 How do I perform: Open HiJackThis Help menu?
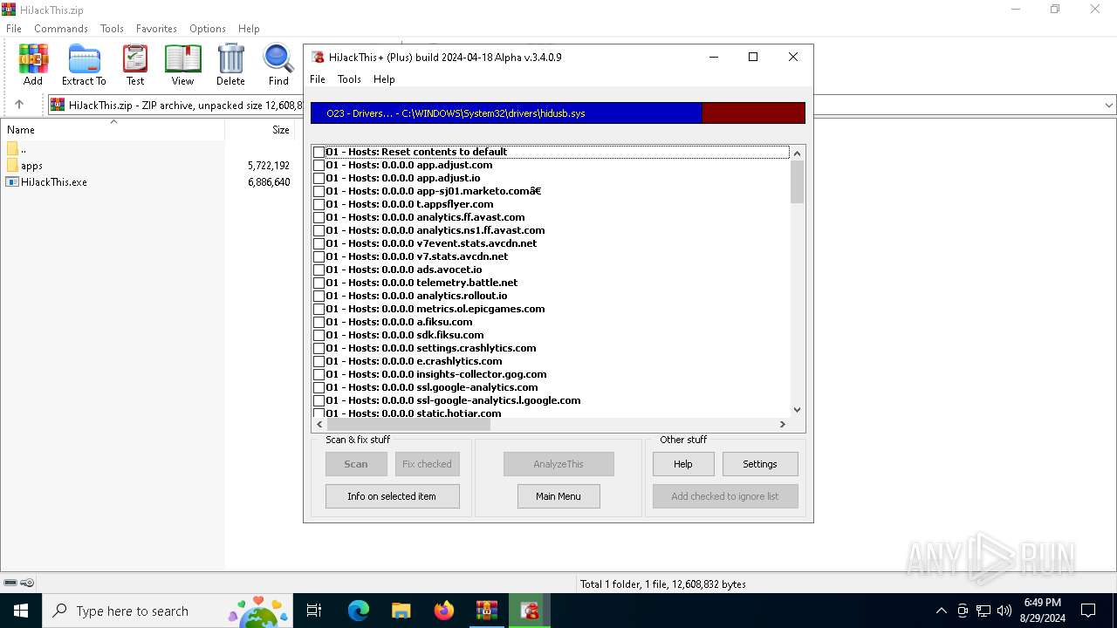click(384, 79)
